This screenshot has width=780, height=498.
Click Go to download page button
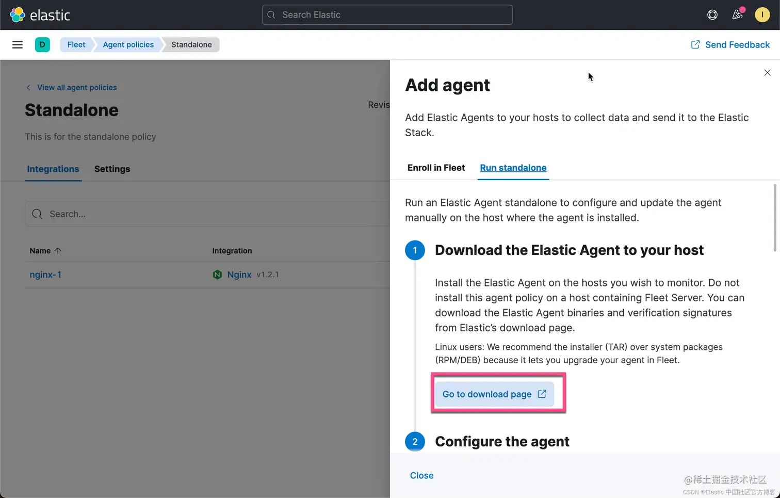tap(495, 394)
